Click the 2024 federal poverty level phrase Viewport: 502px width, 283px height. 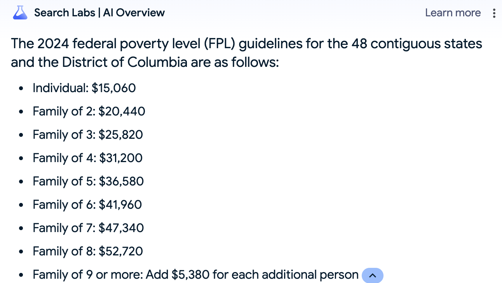(x=104, y=44)
